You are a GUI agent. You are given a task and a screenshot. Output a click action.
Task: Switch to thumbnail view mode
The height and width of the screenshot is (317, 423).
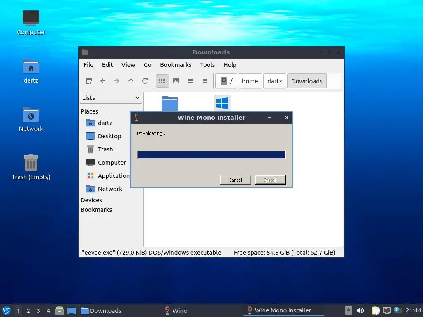[x=176, y=81]
